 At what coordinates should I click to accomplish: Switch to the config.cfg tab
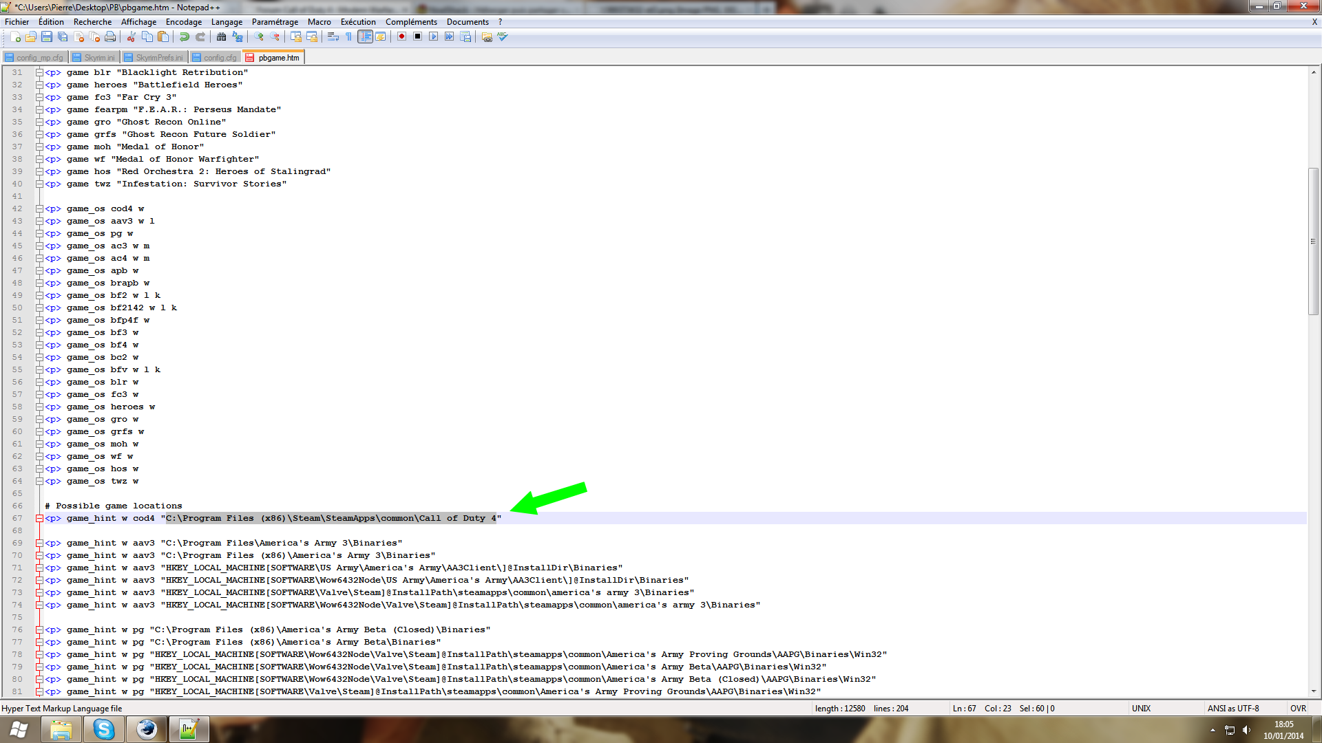[x=215, y=58]
